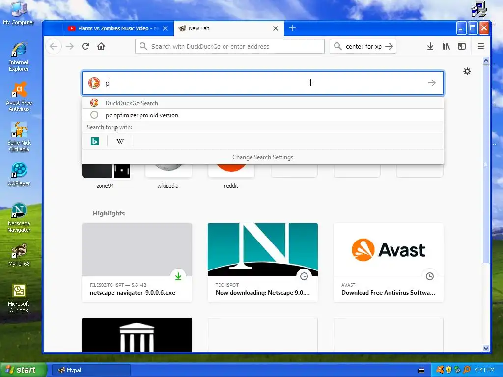
Task: Open the reddit top site tile
Action: point(231,176)
